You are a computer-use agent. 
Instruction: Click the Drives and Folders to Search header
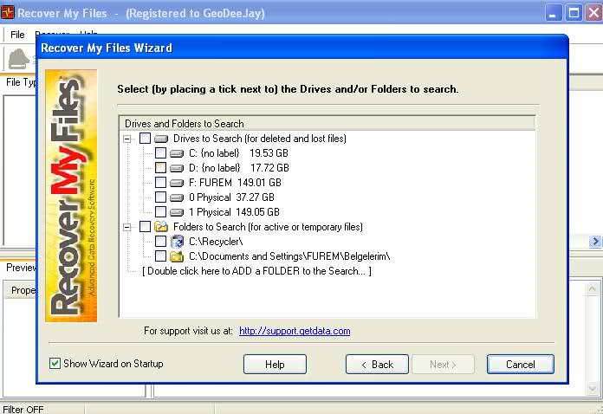[x=327, y=123]
